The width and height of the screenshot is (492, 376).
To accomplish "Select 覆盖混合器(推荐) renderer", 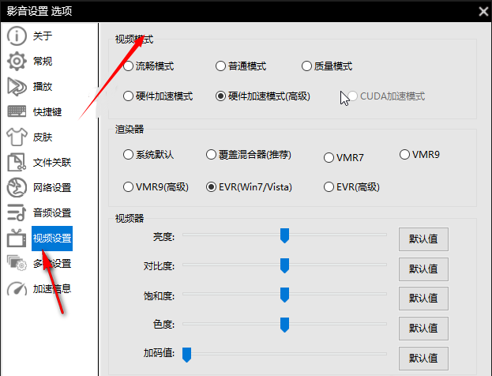I will tap(211, 155).
